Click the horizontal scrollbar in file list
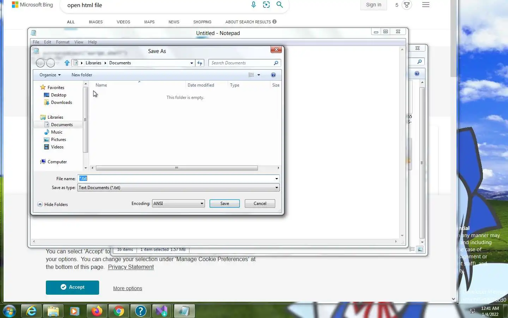Image resolution: width=508 pixels, height=318 pixels. tap(177, 168)
